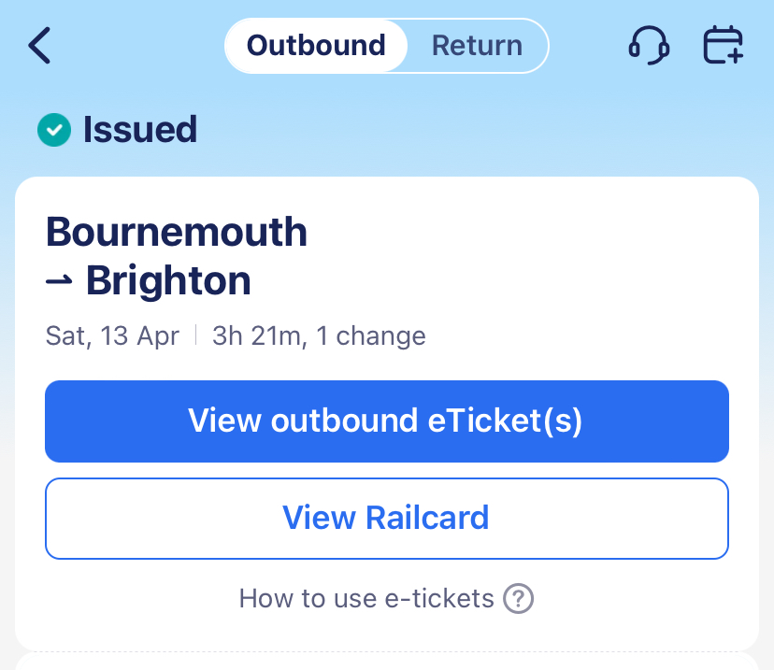Viewport: 774px width, 670px height.
Task: Tap the Sat, 13 Apr date
Action: pos(112,336)
